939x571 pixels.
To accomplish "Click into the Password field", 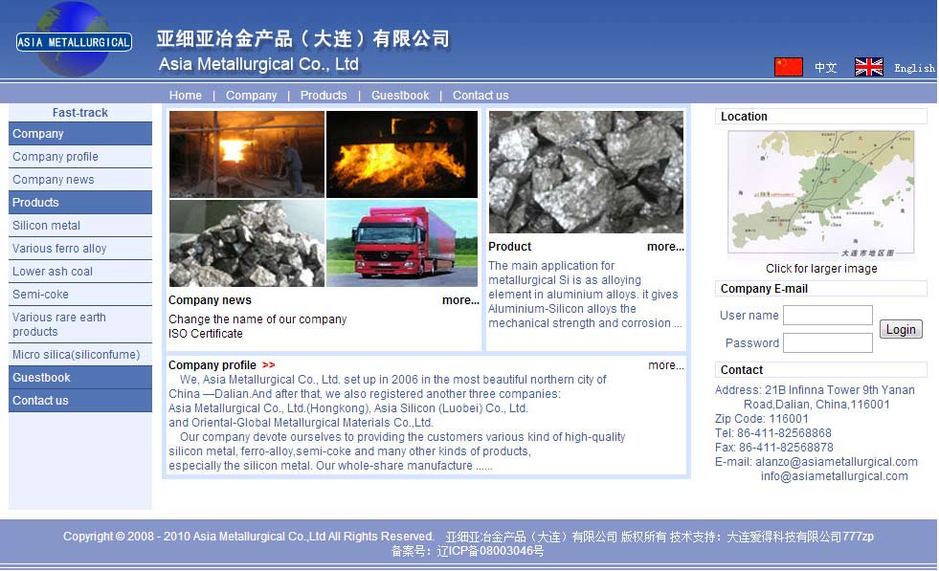I will [827, 342].
